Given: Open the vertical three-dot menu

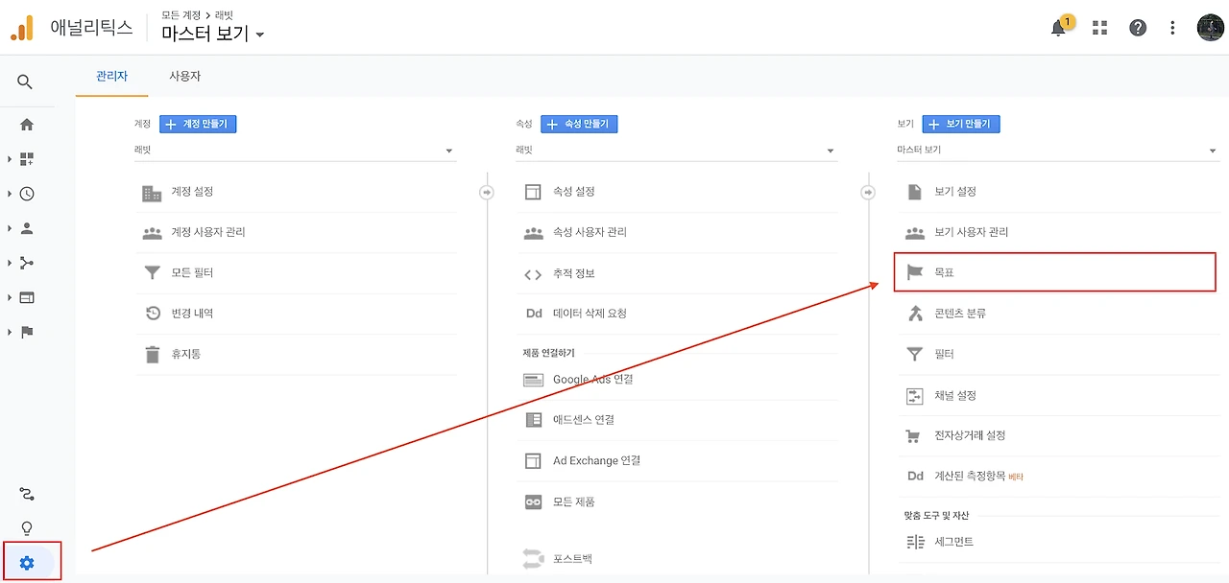Looking at the screenshot, I should [x=1172, y=28].
